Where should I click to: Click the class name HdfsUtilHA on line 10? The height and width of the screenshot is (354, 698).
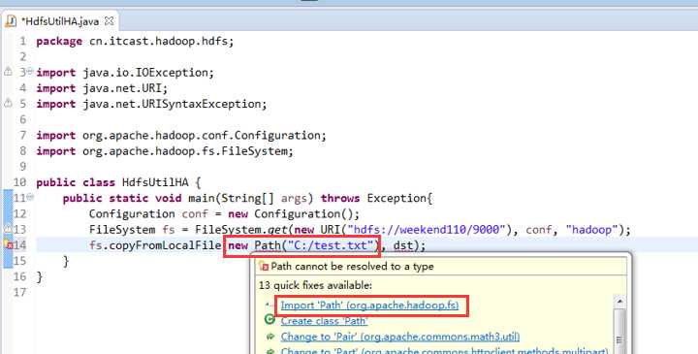click(x=155, y=182)
